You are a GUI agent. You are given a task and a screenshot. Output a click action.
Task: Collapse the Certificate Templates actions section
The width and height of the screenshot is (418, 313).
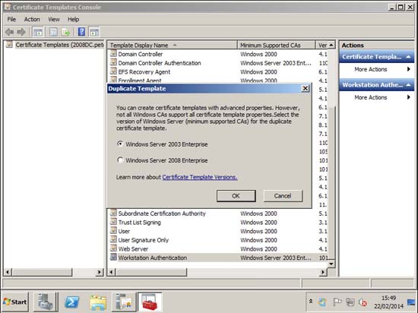408,57
